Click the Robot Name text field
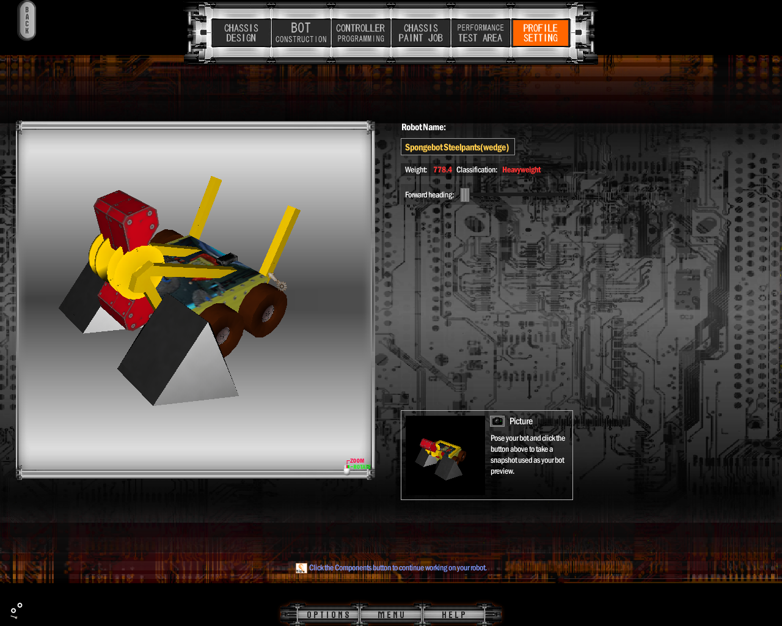Viewport: 782px width, 626px height. [457, 147]
